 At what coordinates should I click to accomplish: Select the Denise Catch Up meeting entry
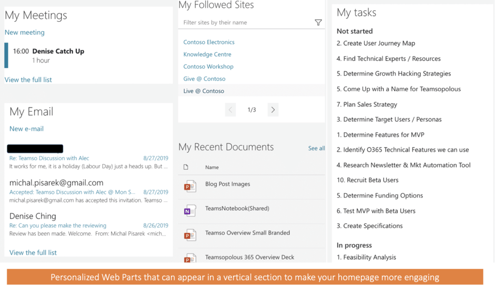point(58,51)
